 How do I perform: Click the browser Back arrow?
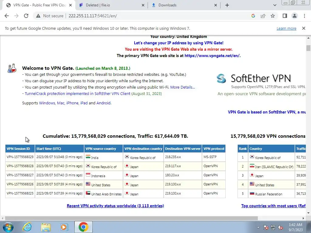pos(7,16)
